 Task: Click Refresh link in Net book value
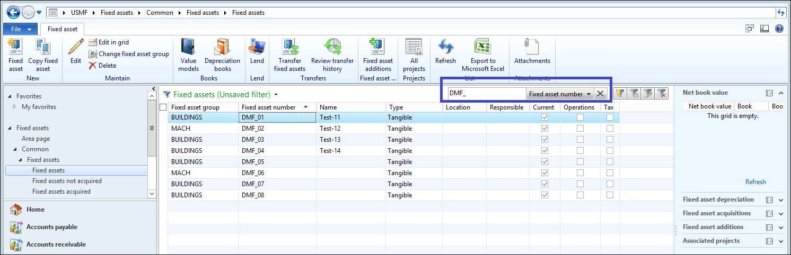click(755, 182)
